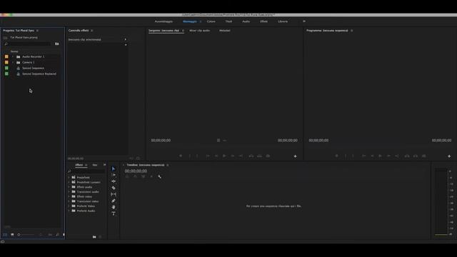Click find icon at Project panel bottom
The image size is (457, 257).
click(x=57, y=235)
